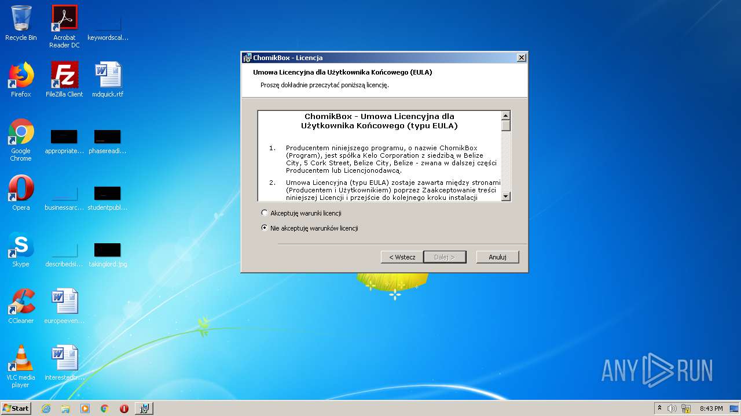Click the volume tray icon
This screenshot has width=741, height=416.
pyautogui.click(x=672, y=408)
